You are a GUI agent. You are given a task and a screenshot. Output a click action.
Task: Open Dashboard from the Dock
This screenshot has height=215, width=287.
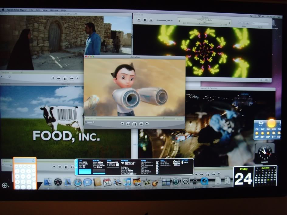[x=58, y=182]
